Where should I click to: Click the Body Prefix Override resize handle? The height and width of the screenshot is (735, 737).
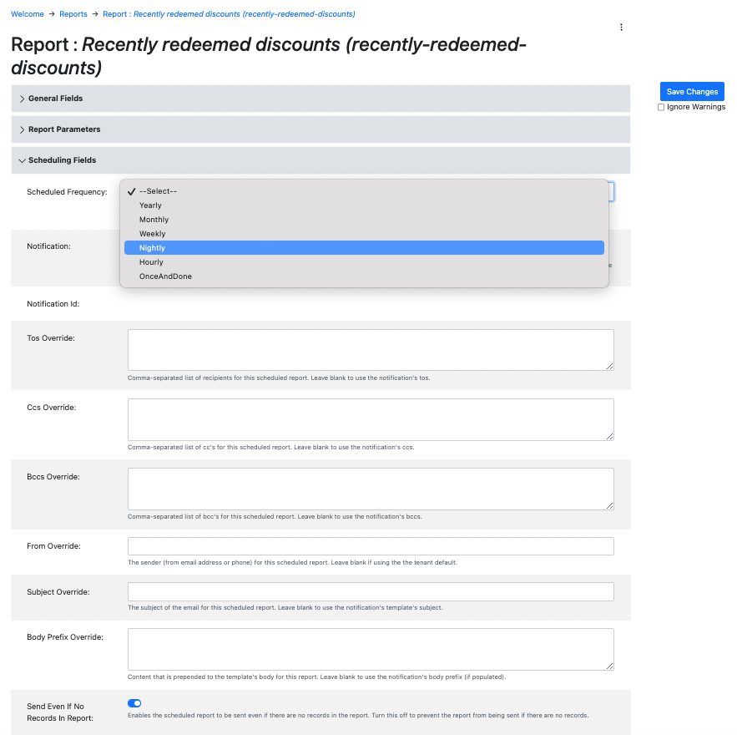(609, 666)
